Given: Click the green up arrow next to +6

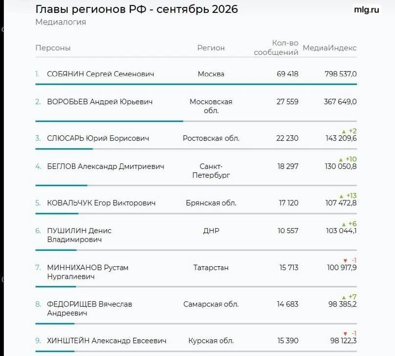Looking at the screenshot, I should 344,224.
